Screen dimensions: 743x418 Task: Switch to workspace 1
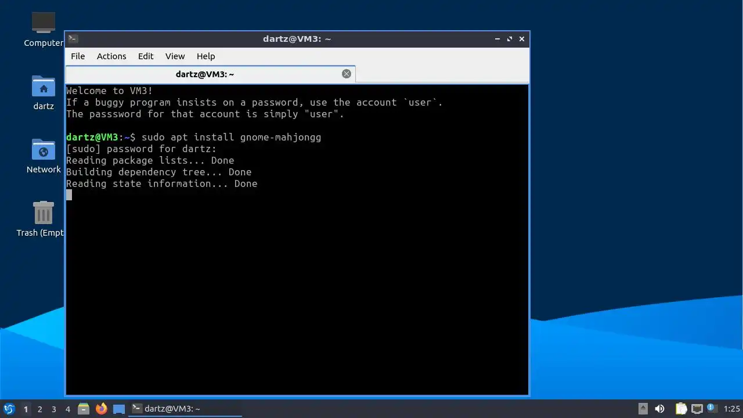tap(26, 409)
